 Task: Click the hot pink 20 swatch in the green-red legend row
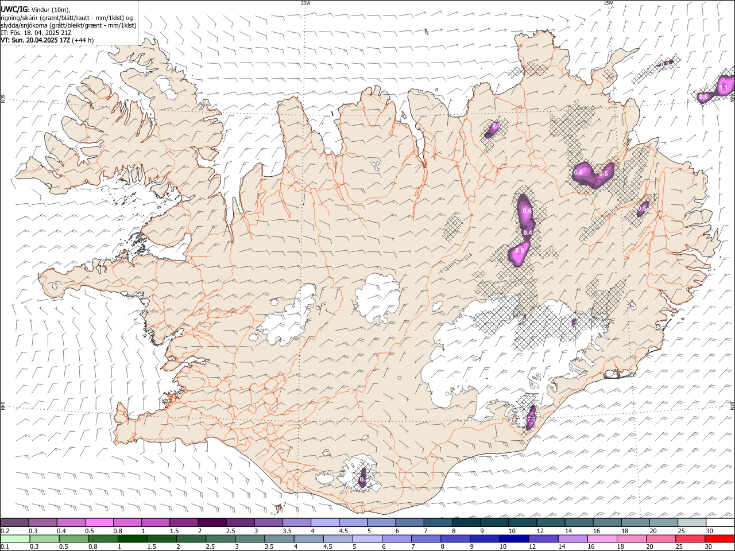[661, 538]
